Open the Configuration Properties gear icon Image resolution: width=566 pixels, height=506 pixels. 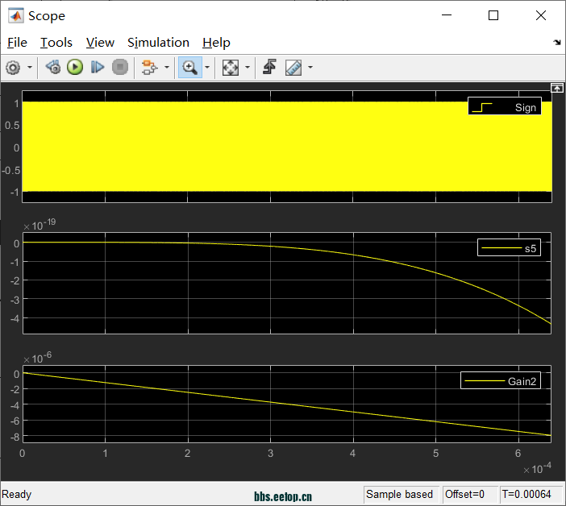[x=13, y=68]
